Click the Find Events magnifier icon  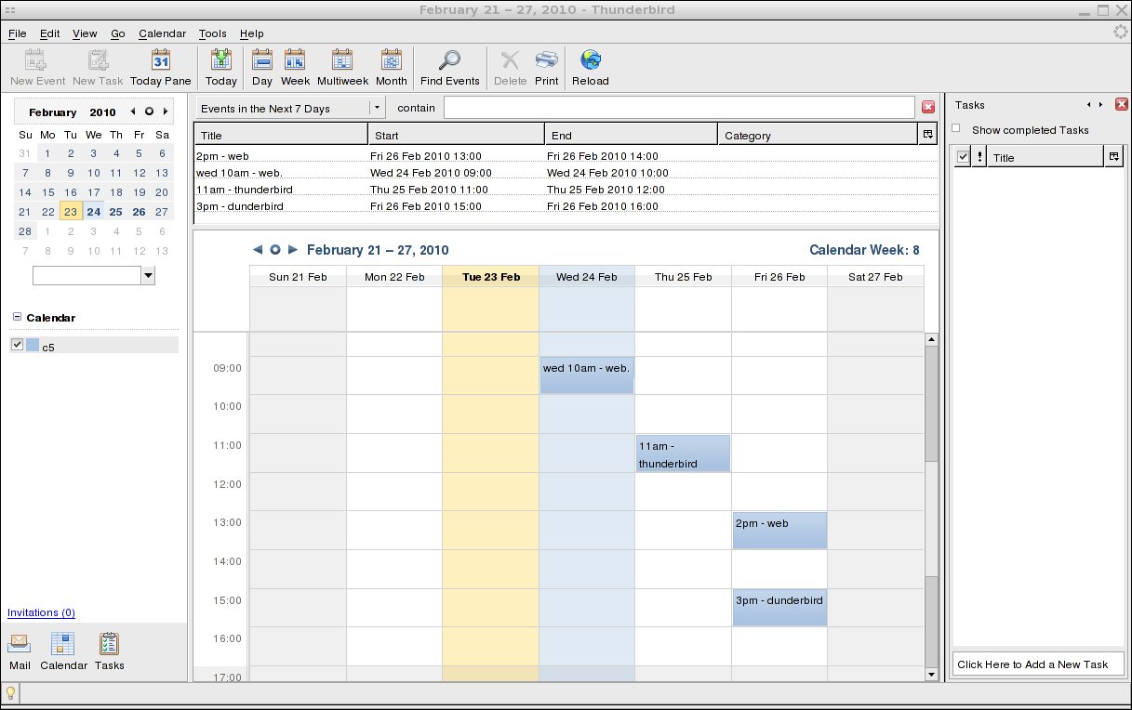449,61
